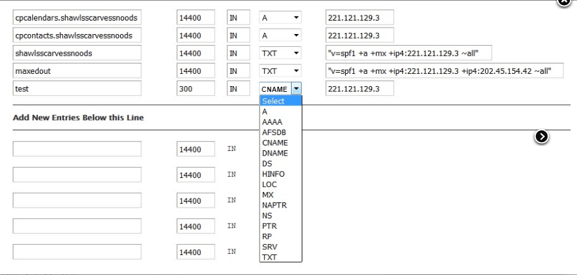The height and width of the screenshot is (275, 577).
Task: Open record type dropdown for cpcalendars row
Action: [x=280, y=19]
